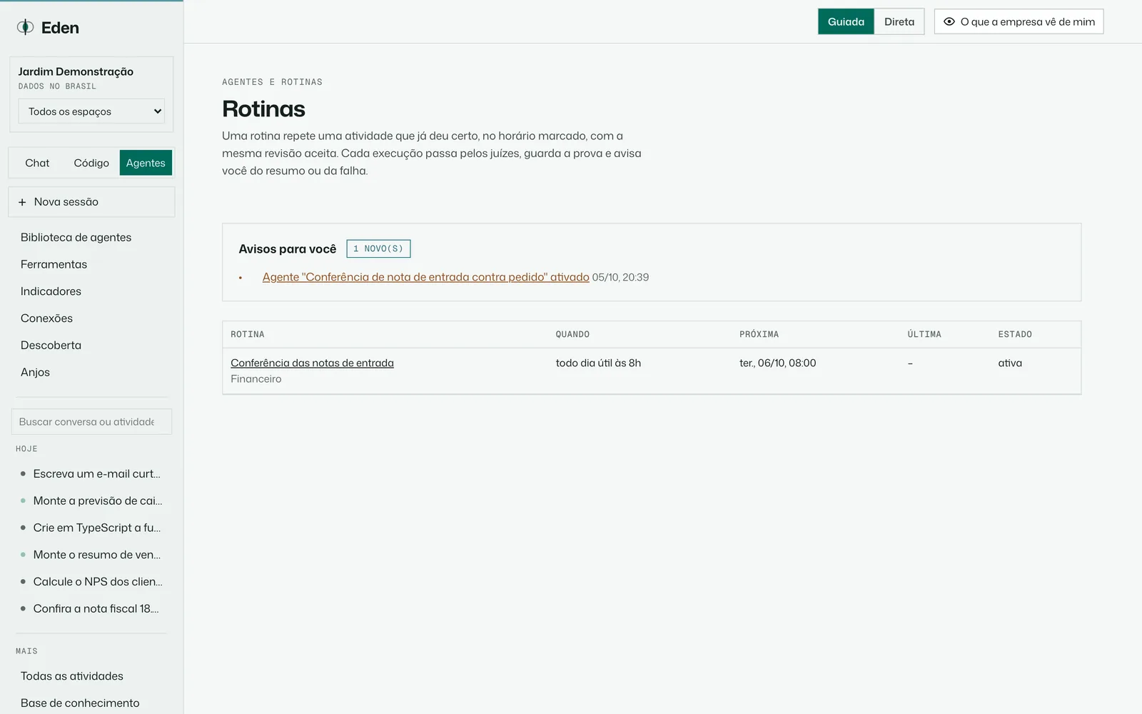Open session Monte o resumo de ven...
The width and height of the screenshot is (1142, 714).
click(x=91, y=555)
